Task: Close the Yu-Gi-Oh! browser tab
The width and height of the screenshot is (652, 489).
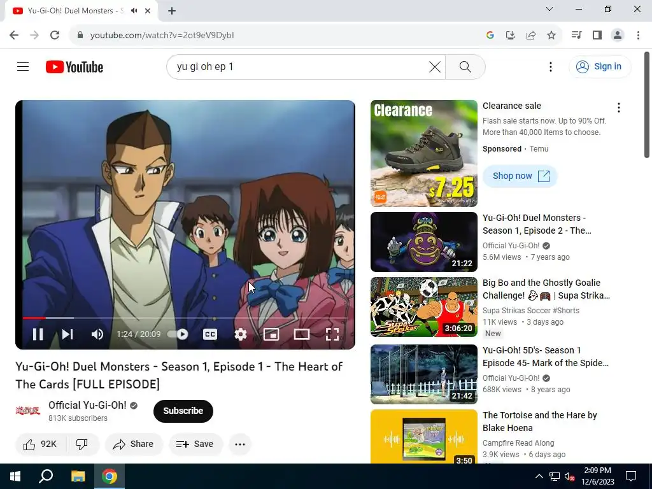Action: (x=148, y=11)
